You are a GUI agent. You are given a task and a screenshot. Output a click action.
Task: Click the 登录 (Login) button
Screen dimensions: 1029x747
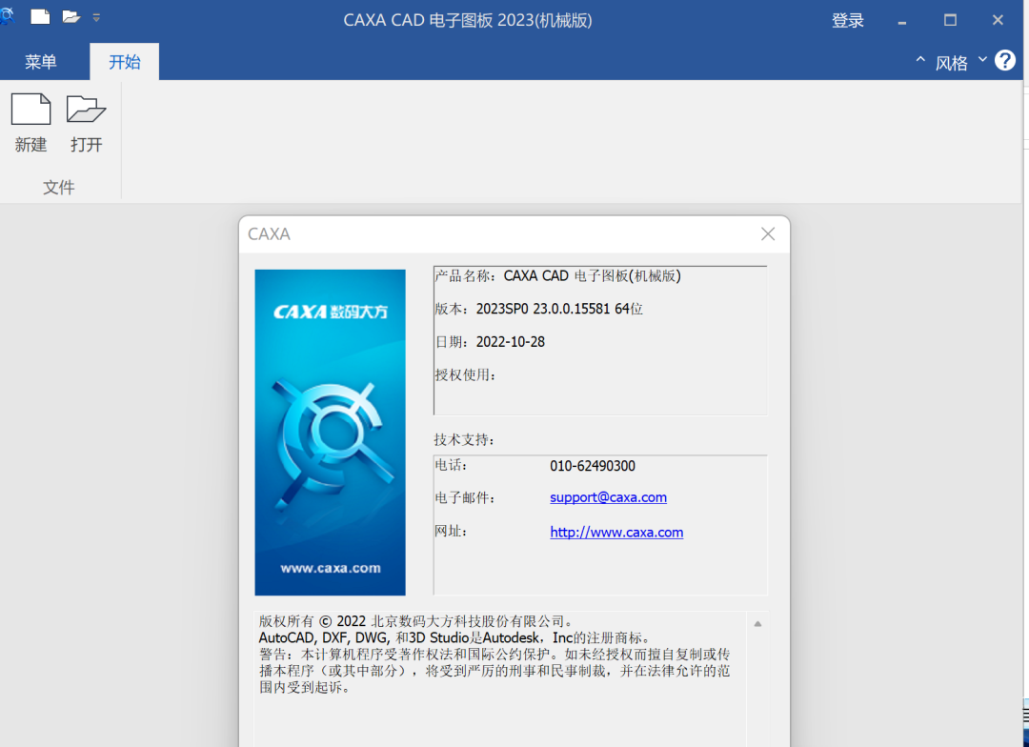847,19
